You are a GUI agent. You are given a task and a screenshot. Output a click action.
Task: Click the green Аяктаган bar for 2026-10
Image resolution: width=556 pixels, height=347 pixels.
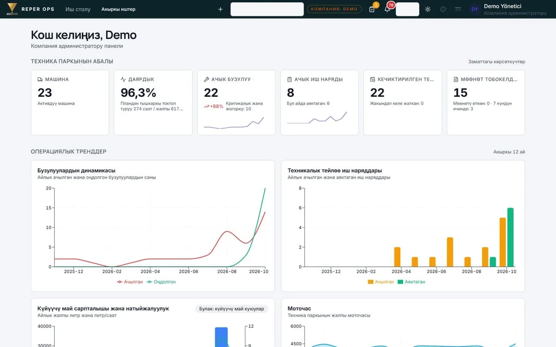click(x=510, y=237)
